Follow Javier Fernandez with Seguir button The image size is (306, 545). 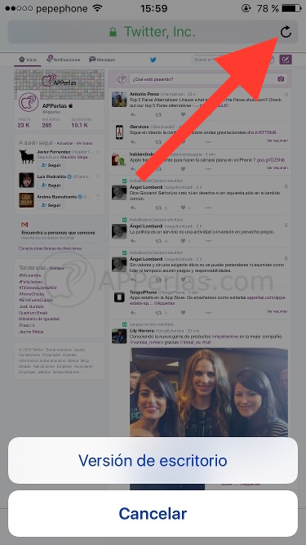click(x=51, y=165)
